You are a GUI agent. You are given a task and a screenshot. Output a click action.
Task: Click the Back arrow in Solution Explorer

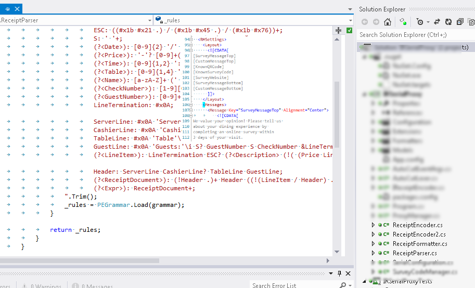click(364, 22)
